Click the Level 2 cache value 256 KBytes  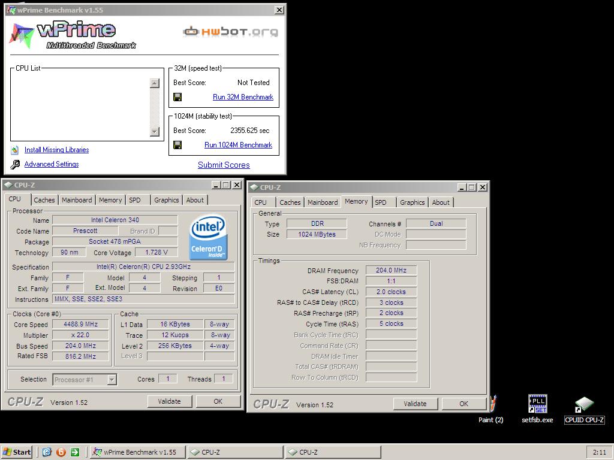[175, 346]
